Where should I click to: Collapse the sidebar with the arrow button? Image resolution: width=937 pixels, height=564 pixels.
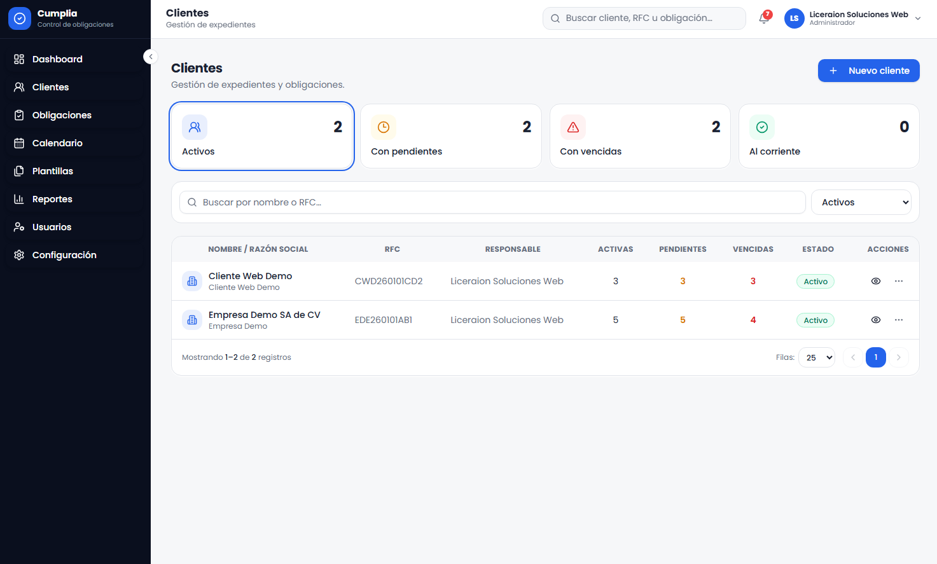151,57
